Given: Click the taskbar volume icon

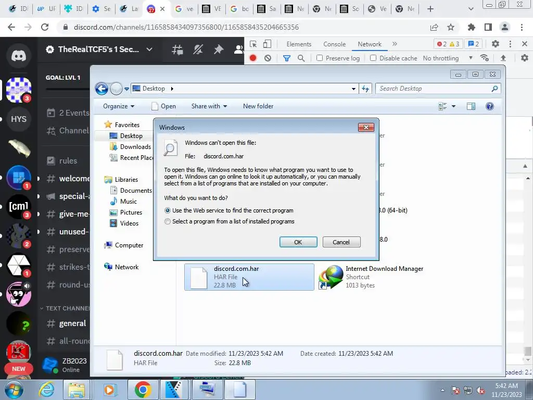Looking at the screenshot, I should pyautogui.click(x=480, y=391).
